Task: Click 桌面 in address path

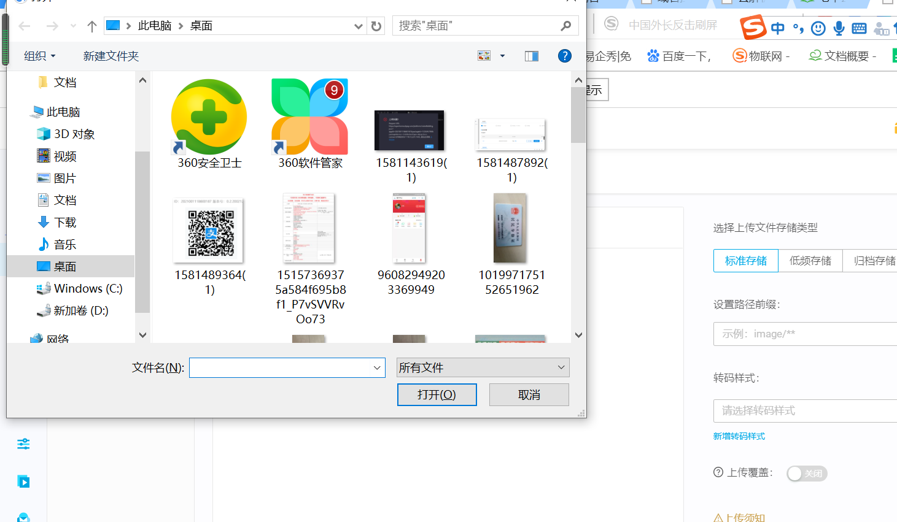Action: 201,26
